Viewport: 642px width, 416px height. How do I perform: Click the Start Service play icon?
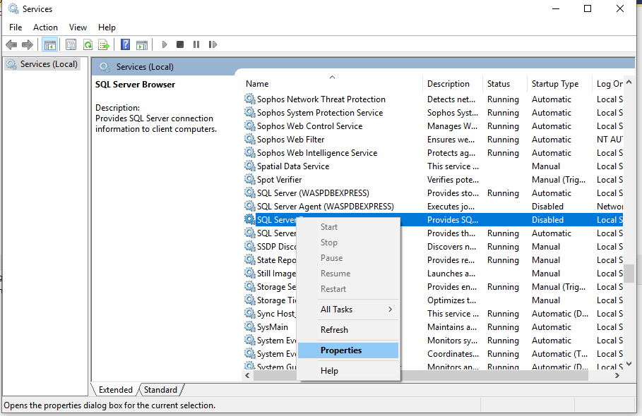pos(165,44)
